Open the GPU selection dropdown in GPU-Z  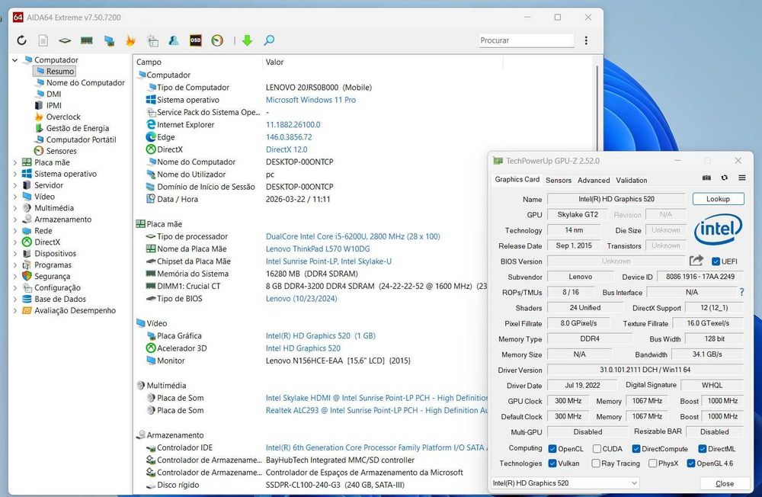pos(565,483)
